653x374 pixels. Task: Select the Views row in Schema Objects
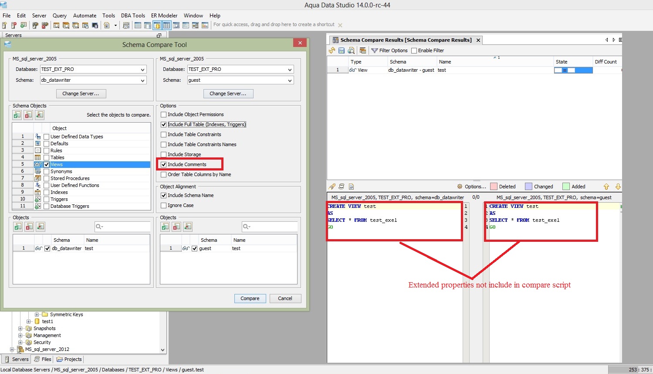coord(81,164)
